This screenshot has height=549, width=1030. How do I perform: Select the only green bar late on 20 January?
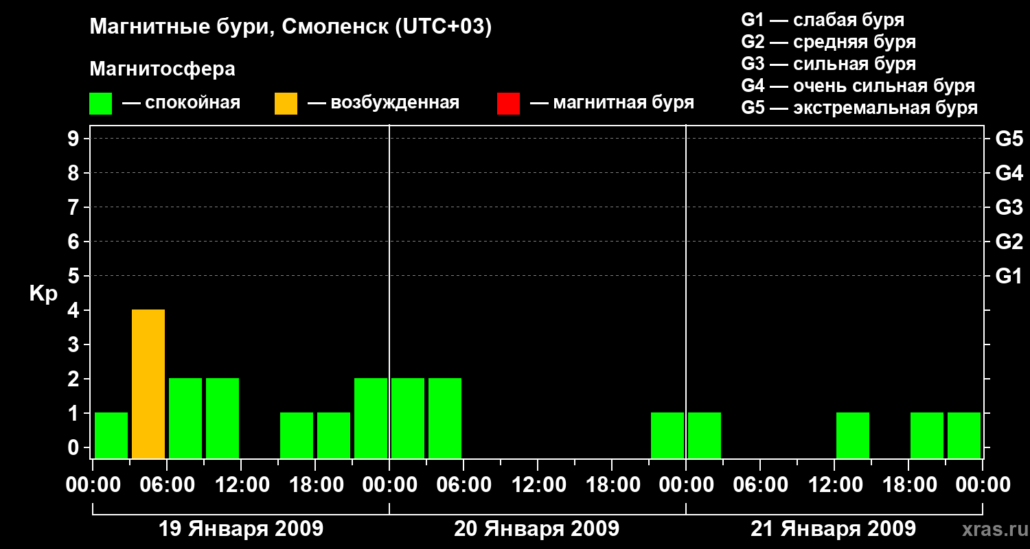667,435
